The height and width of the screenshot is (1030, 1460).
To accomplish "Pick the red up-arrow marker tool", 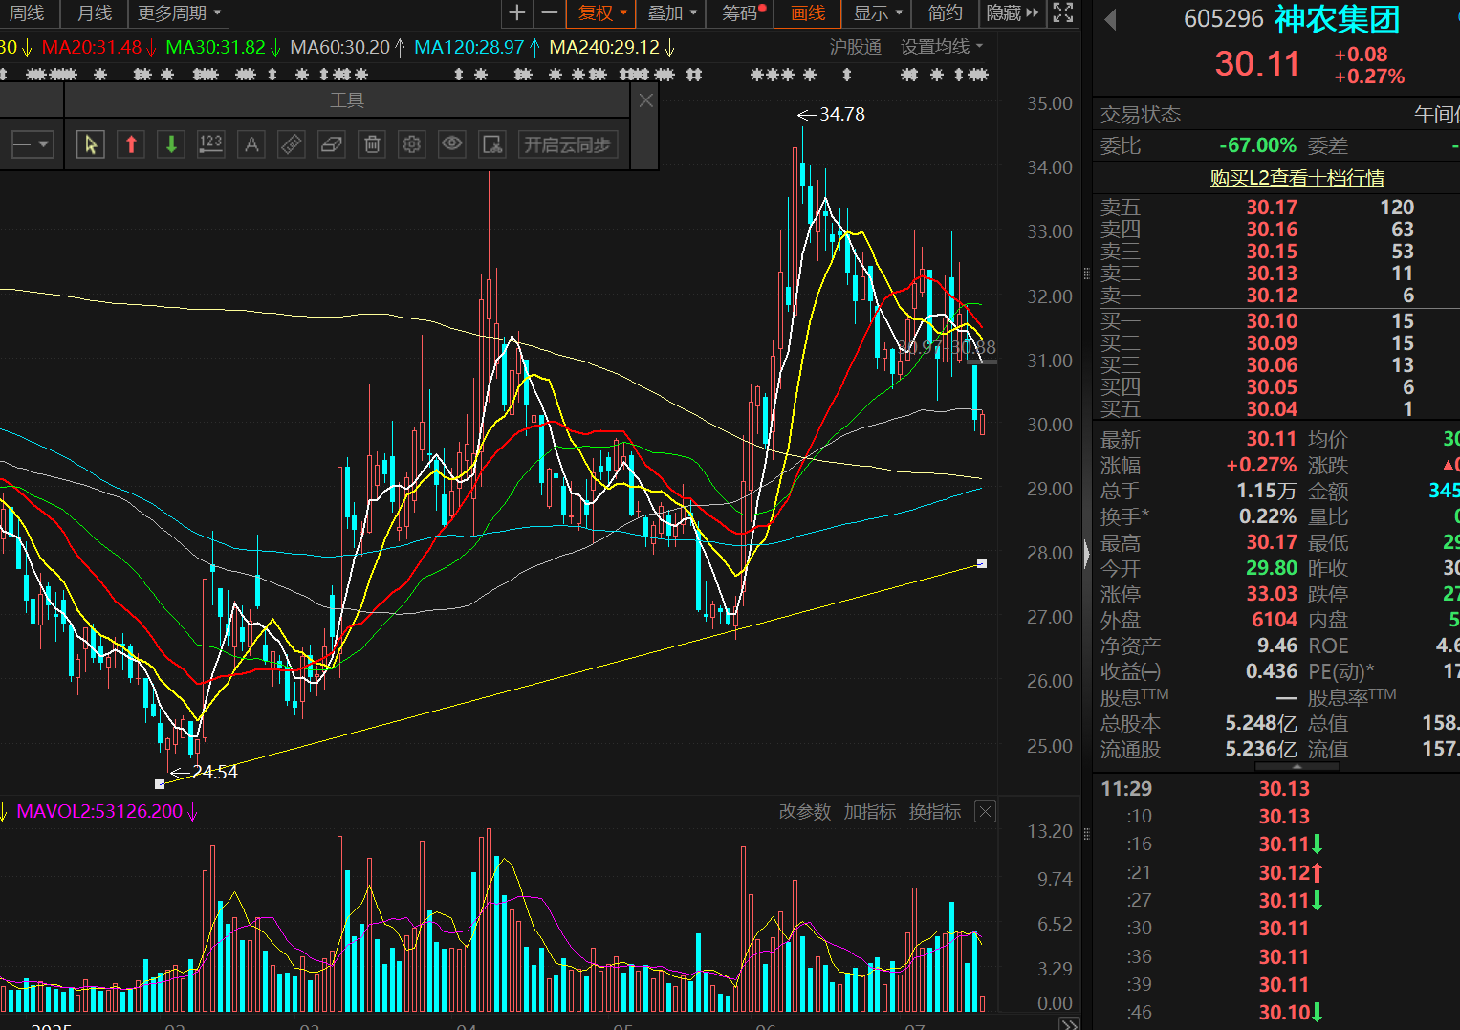I will tap(131, 144).
